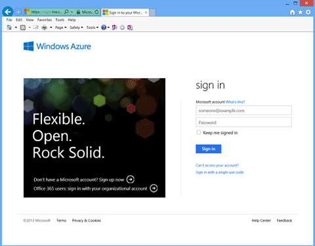Click the someone@example.com email field

coord(243,110)
